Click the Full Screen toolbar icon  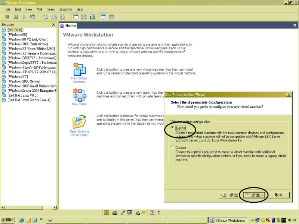pos(92,17)
